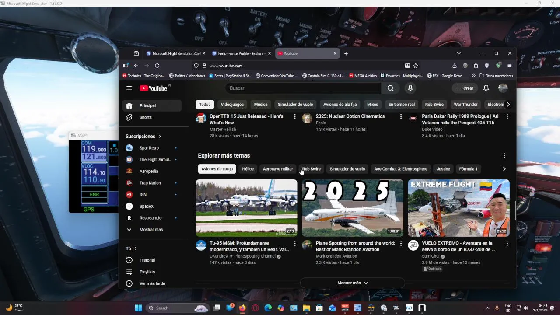Open Ver más tarde list
Screen dimensions: 560x315
[x=151, y=283]
